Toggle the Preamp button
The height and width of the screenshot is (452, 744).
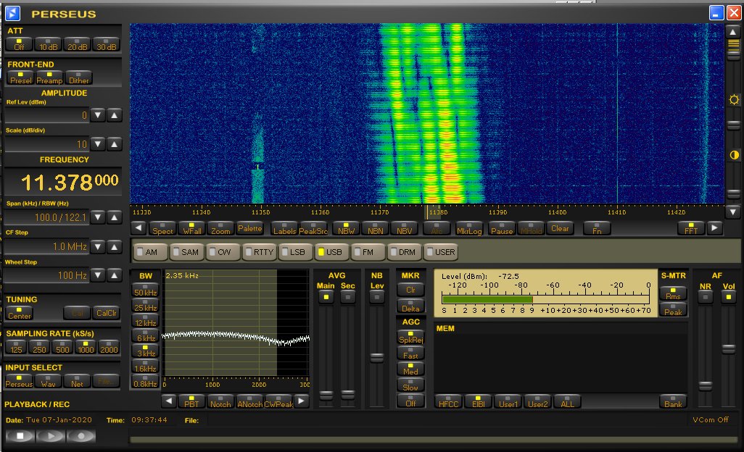pos(49,78)
